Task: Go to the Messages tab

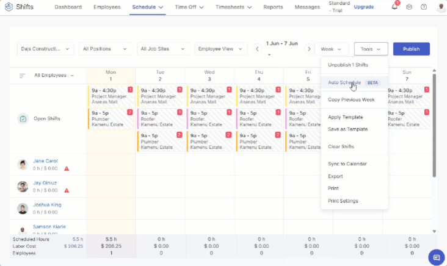Action: coord(307,7)
